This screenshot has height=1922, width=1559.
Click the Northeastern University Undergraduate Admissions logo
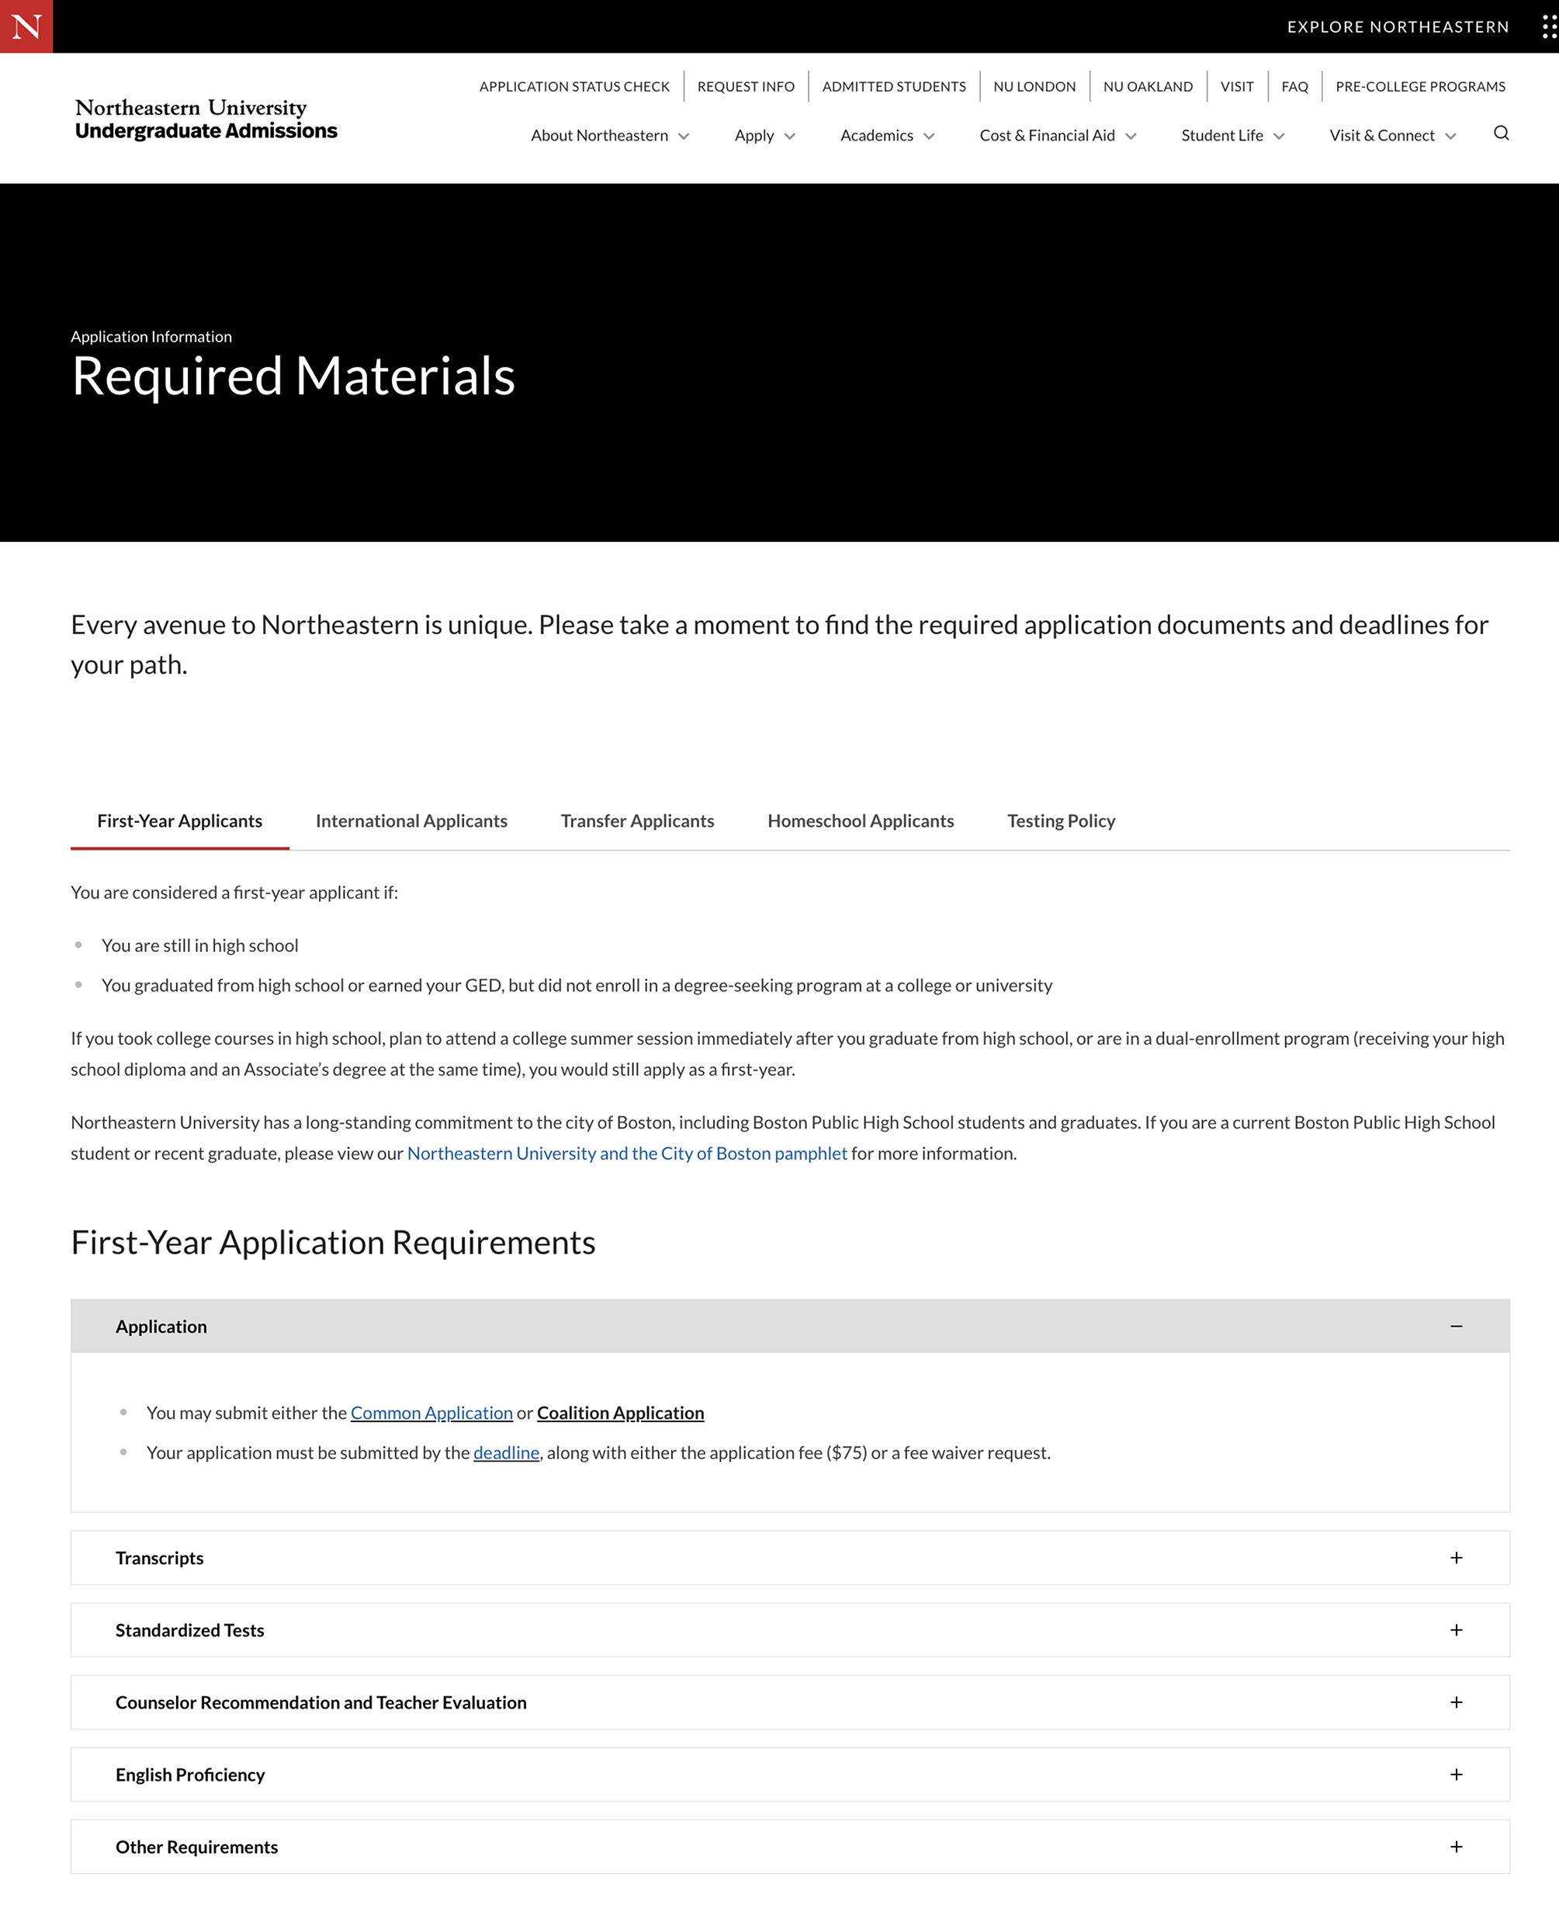tap(206, 120)
